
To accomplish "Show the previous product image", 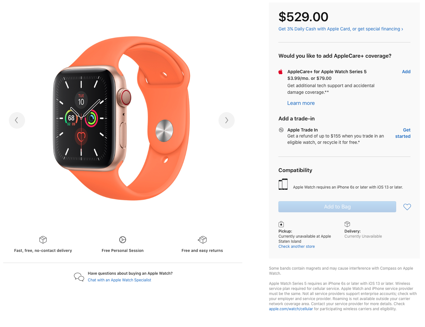I will coord(17,120).
